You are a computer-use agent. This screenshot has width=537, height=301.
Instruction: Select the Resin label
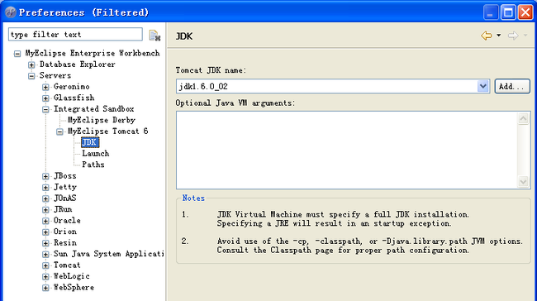pyautogui.click(x=64, y=242)
